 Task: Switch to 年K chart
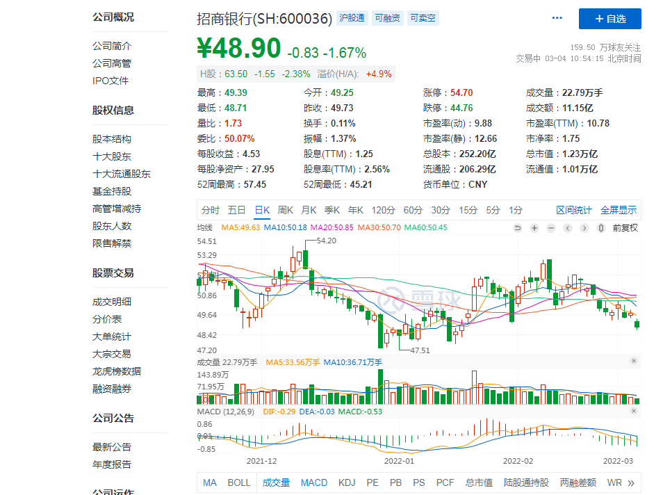pyautogui.click(x=356, y=210)
